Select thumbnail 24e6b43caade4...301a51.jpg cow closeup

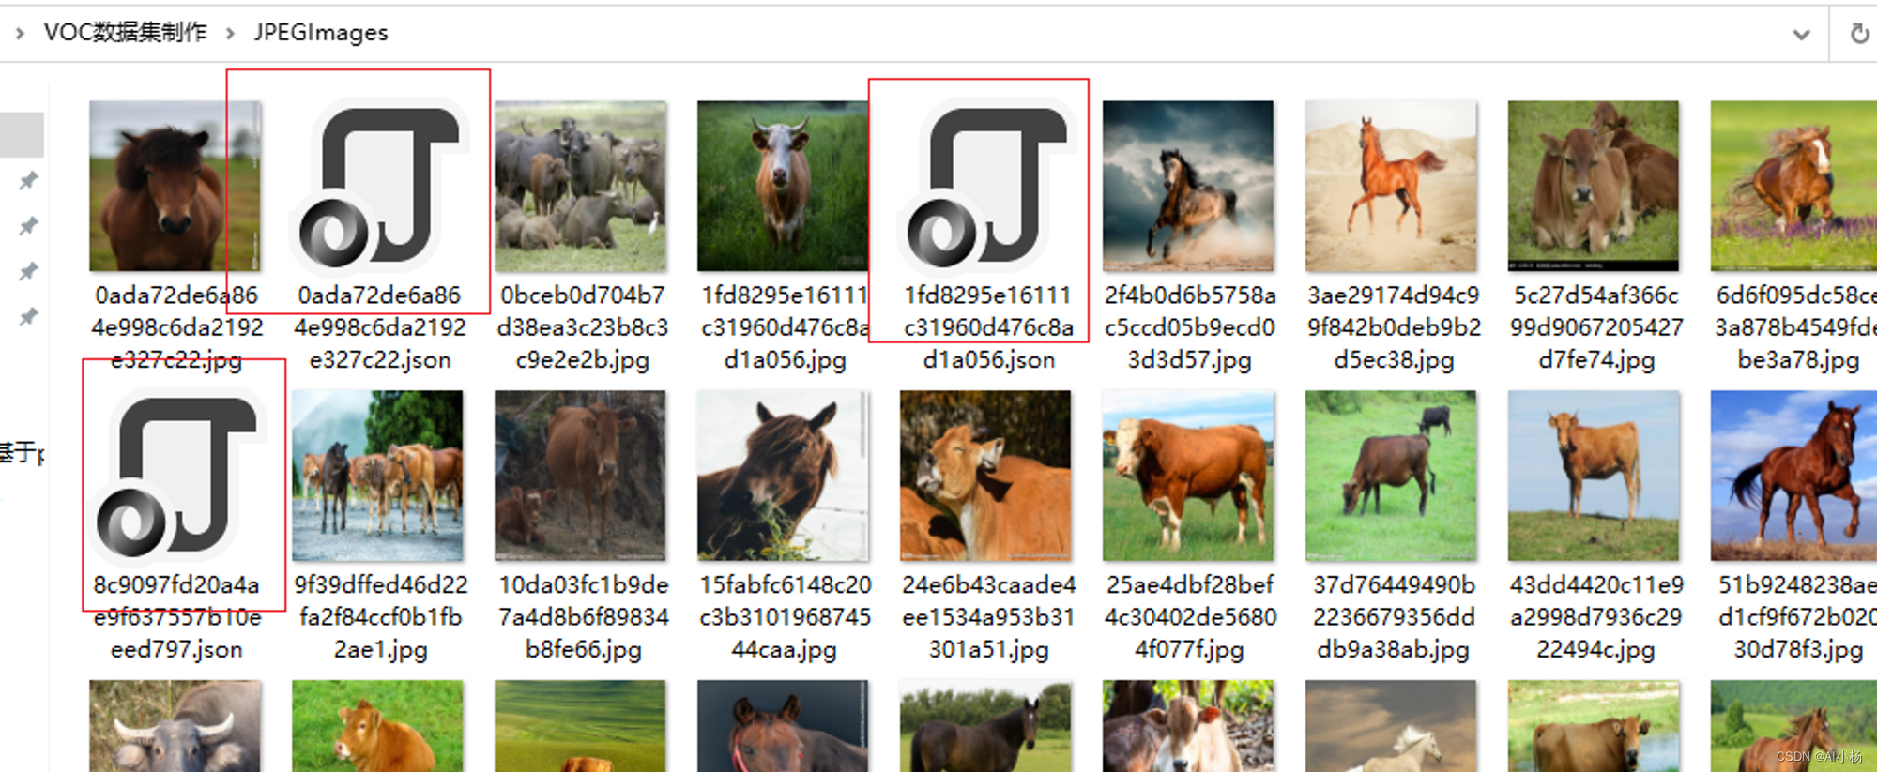(985, 476)
